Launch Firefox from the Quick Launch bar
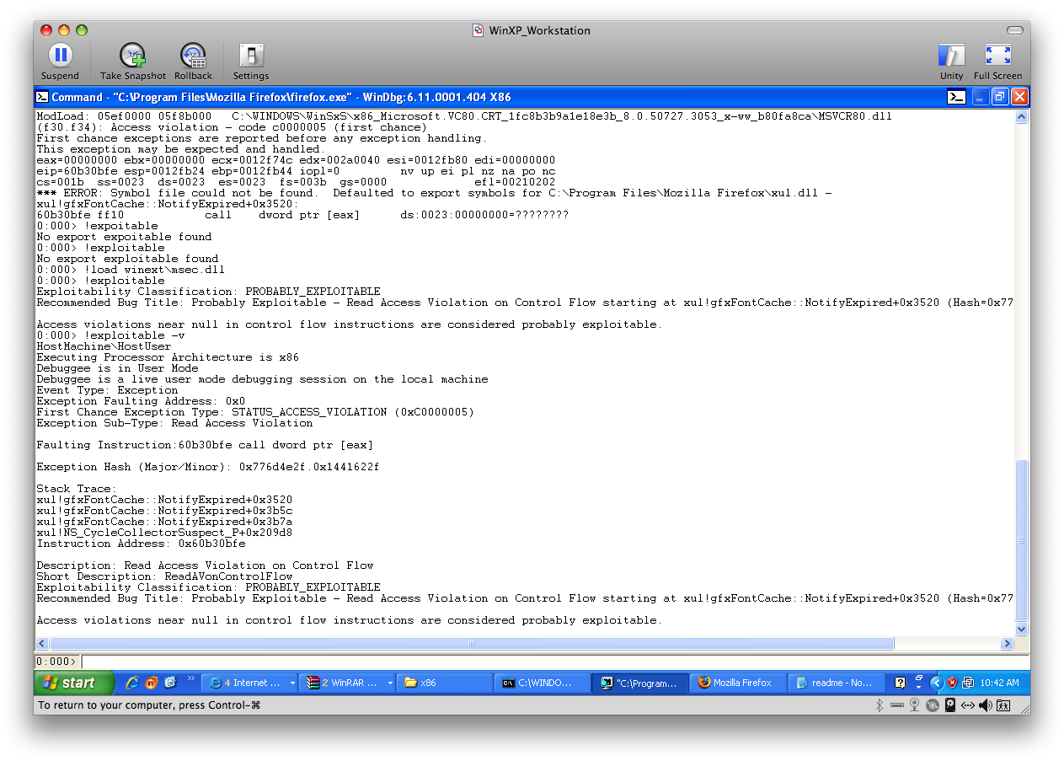 [x=152, y=683]
